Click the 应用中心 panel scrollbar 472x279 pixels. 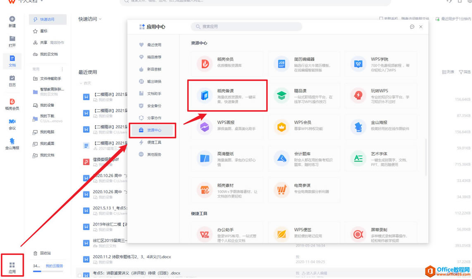pyautogui.click(x=426, y=157)
